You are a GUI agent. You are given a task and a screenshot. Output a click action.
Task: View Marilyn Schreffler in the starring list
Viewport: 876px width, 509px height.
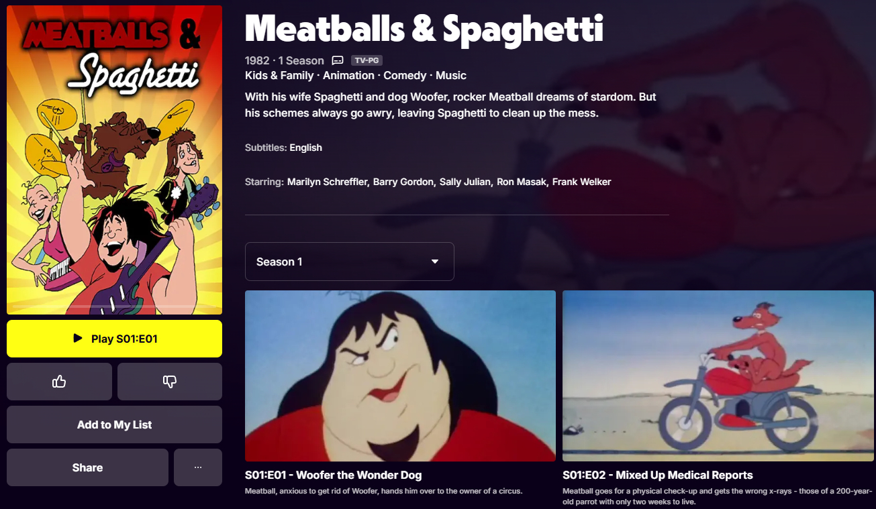pos(327,182)
